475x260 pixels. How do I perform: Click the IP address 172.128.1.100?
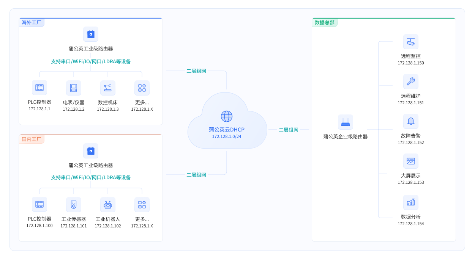[39, 226]
